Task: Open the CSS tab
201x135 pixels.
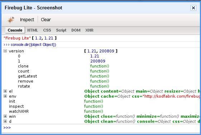Action: point(47,30)
